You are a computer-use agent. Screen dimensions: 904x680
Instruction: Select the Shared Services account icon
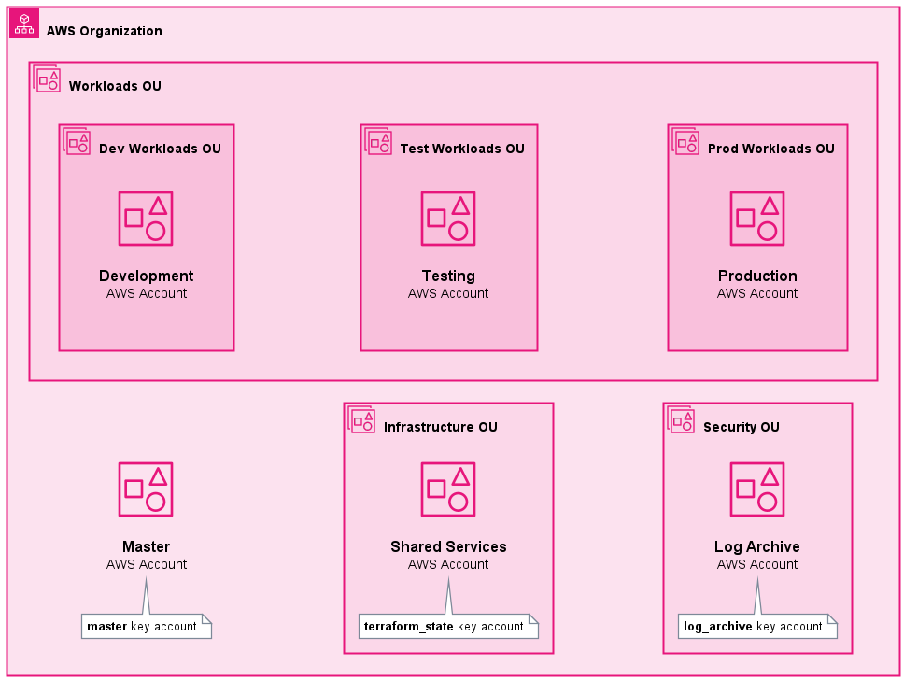tap(448, 489)
